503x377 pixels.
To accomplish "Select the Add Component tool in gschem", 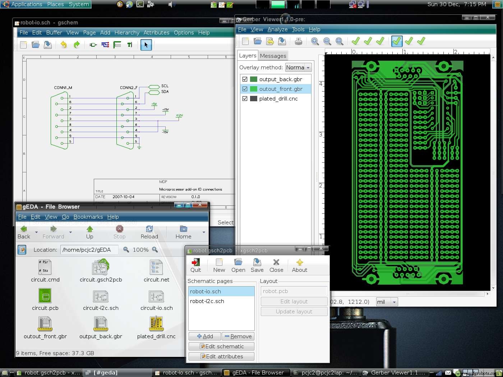I will click(x=92, y=45).
